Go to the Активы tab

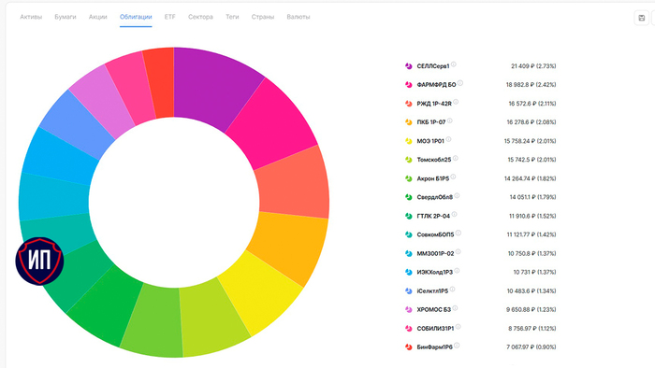tap(31, 17)
